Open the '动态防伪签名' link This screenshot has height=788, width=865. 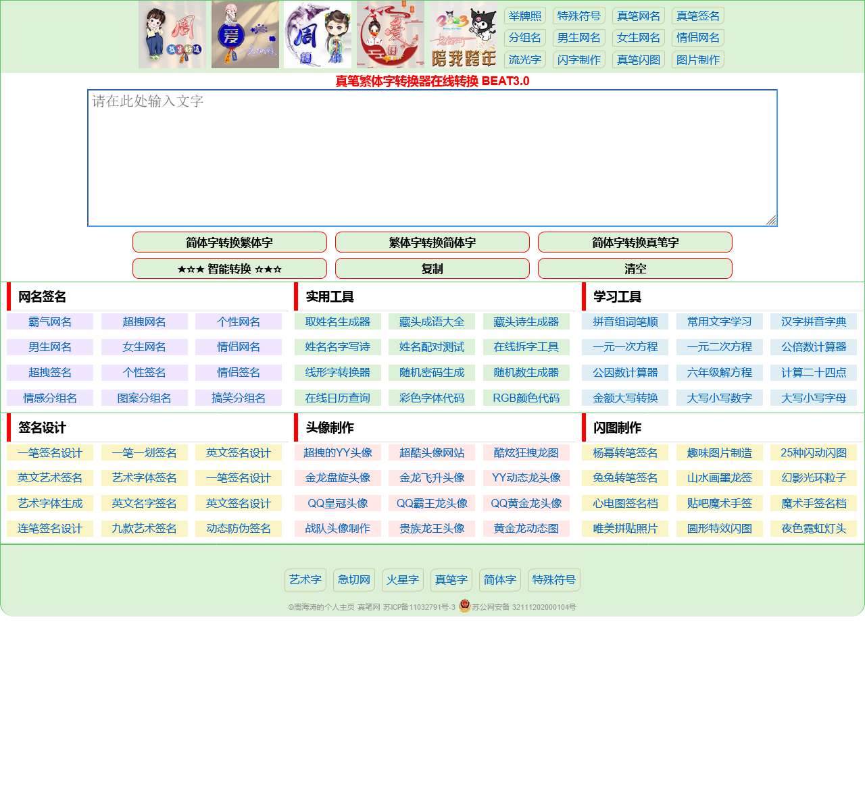[x=239, y=529]
